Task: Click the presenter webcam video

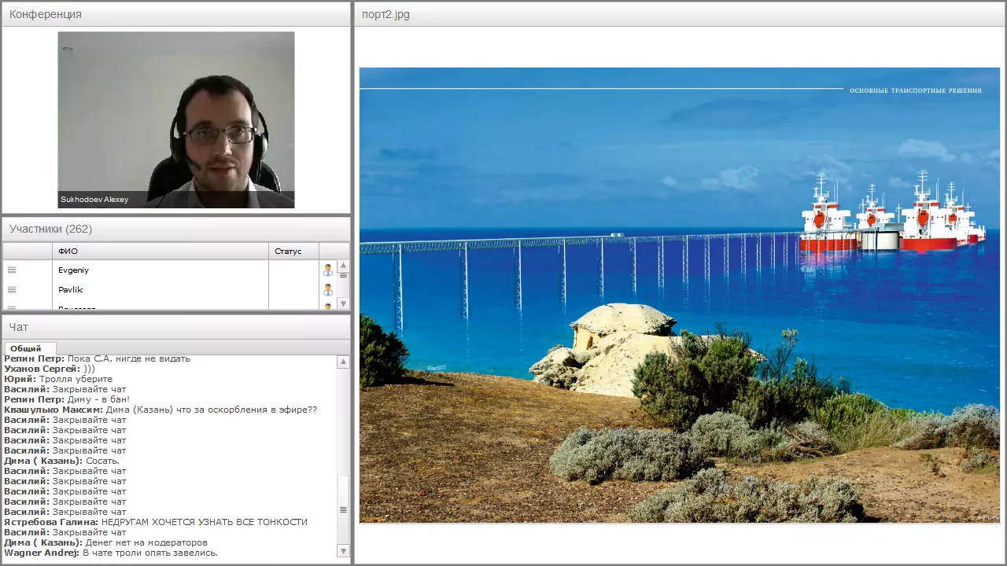Action: pos(176,119)
